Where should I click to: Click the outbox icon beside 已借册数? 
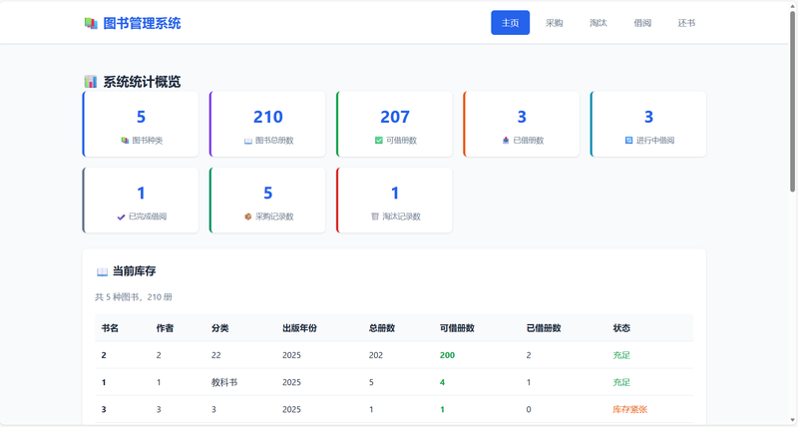(506, 141)
